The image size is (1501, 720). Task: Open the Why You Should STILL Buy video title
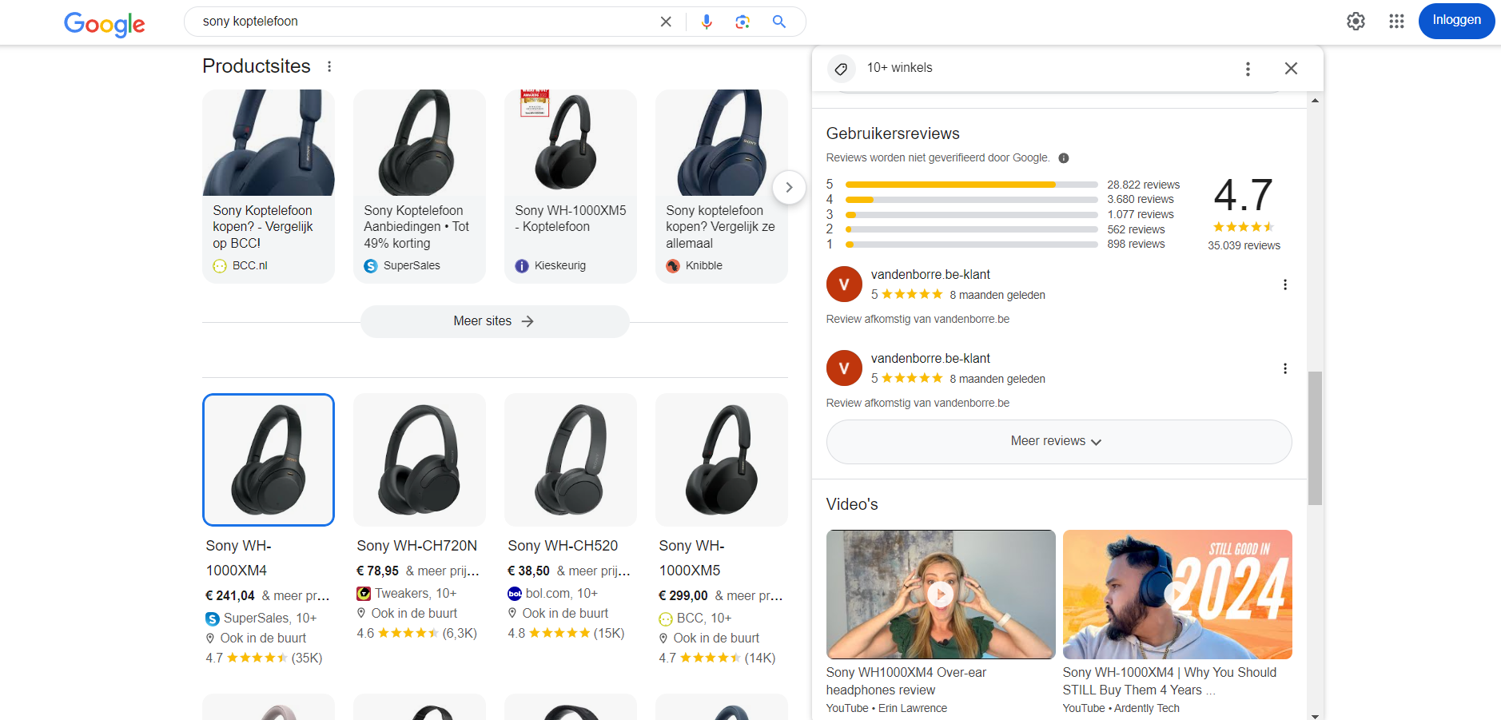tap(1169, 681)
